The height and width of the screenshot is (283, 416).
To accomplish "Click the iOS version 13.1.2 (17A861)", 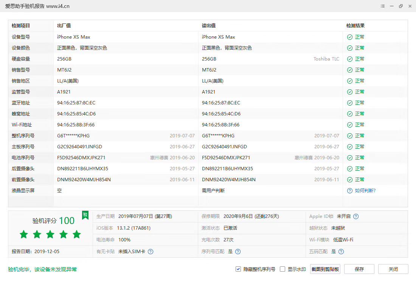I will click(x=134, y=228).
